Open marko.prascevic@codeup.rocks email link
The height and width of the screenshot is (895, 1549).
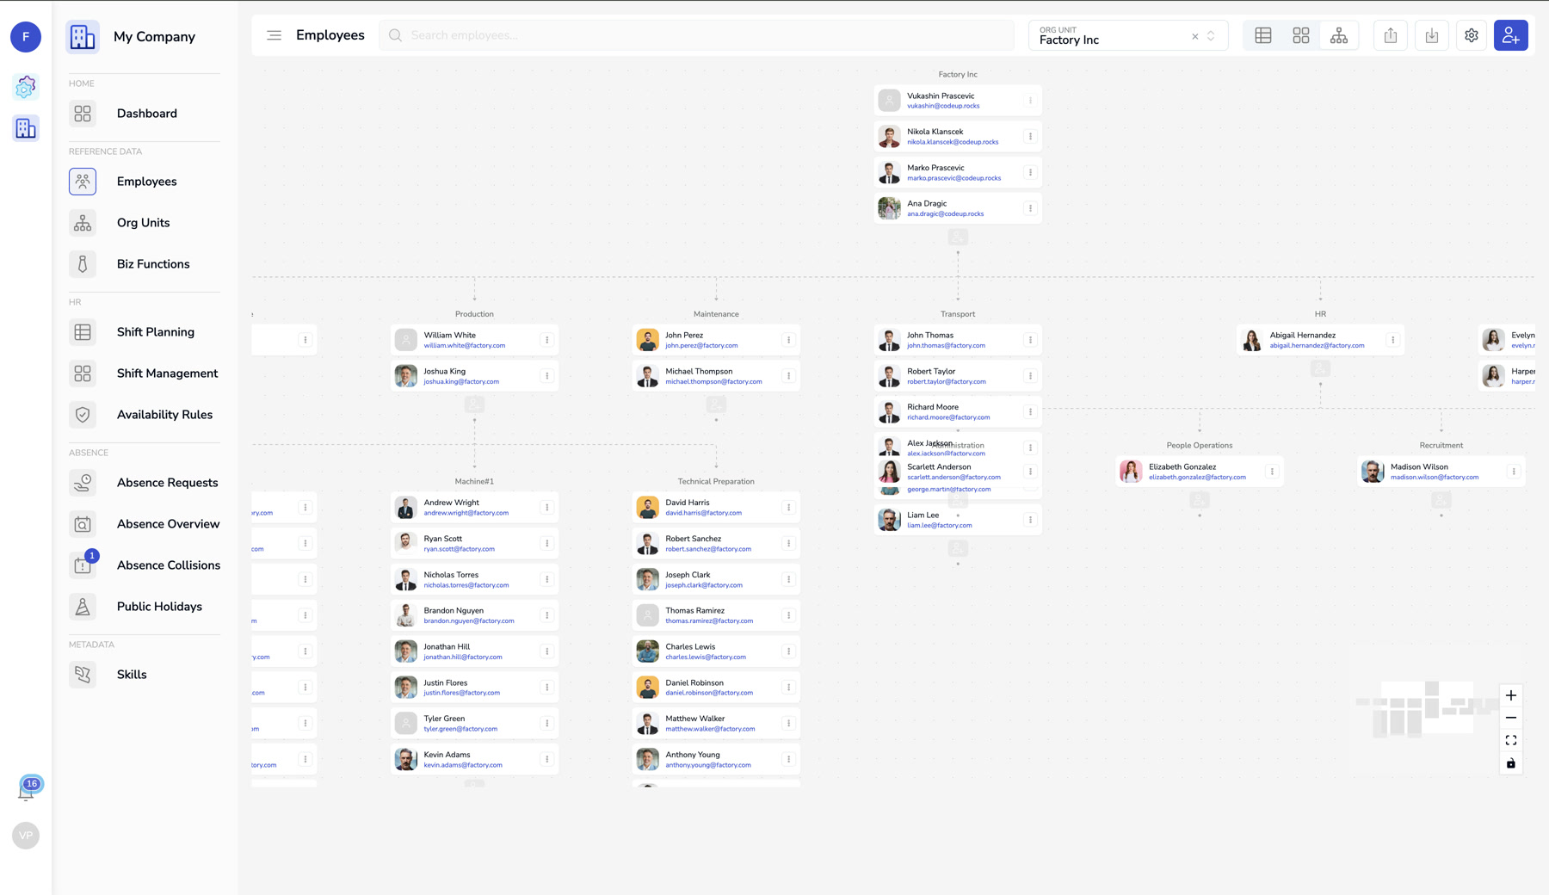[953, 178]
